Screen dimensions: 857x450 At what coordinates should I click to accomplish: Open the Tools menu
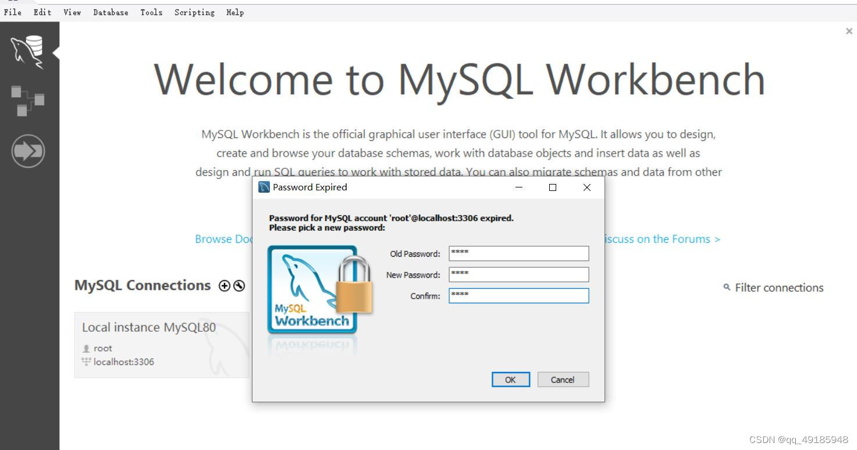[151, 12]
